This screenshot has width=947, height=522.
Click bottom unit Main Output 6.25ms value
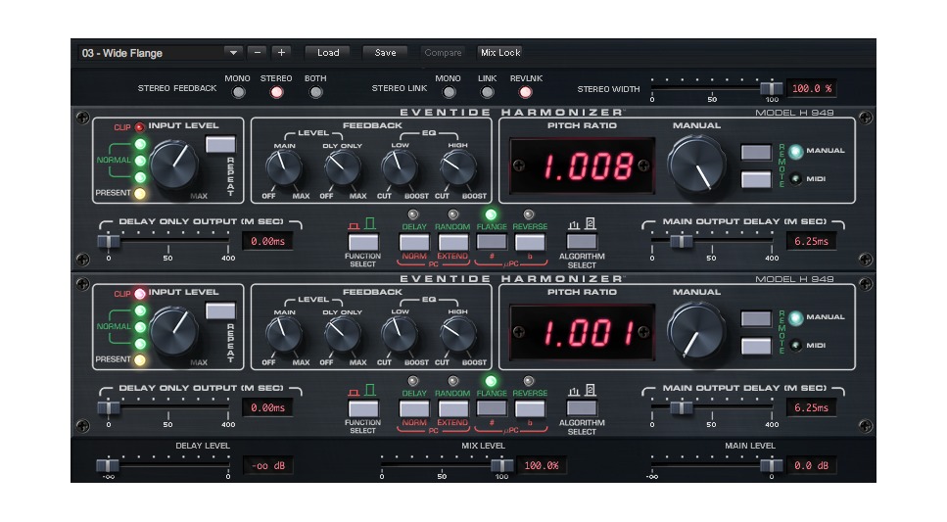coord(811,407)
